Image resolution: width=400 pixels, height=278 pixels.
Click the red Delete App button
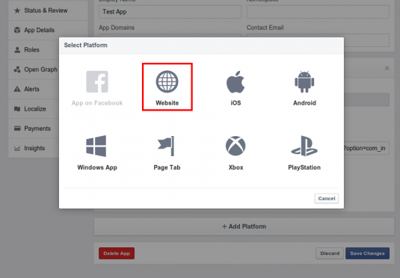(x=117, y=253)
